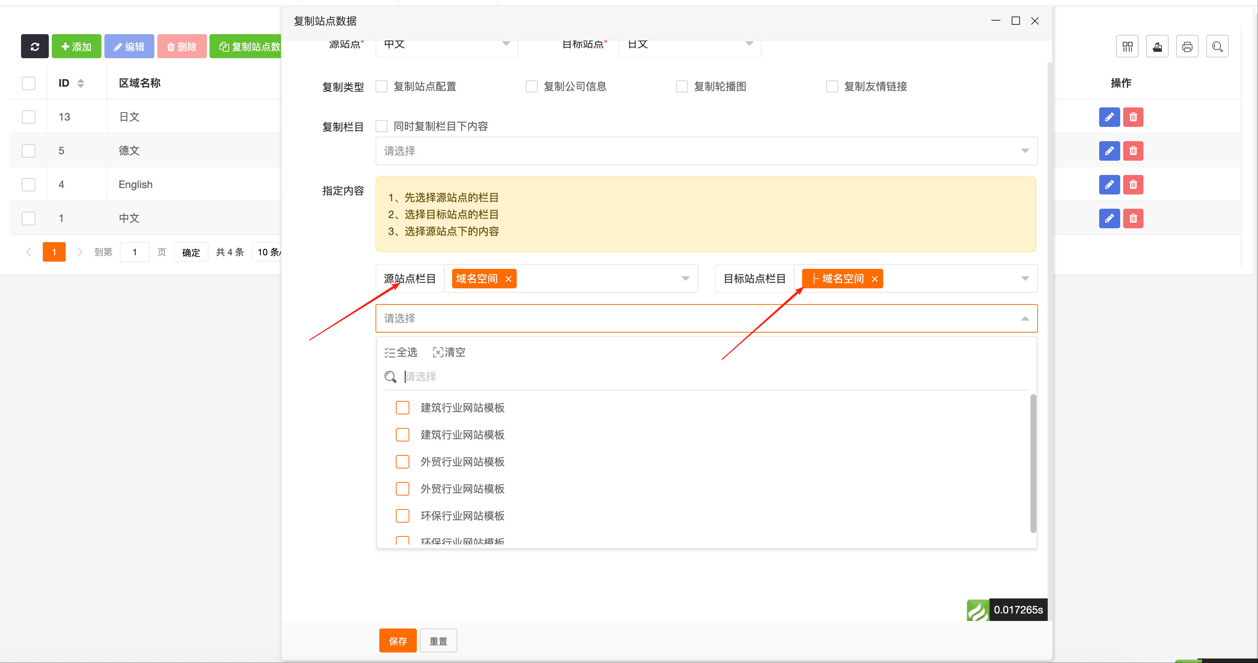Viewport: 1258px width, 663px height.
Task: Click the export folder icon in the top-right toolbar
Action: pos(1157,46)
